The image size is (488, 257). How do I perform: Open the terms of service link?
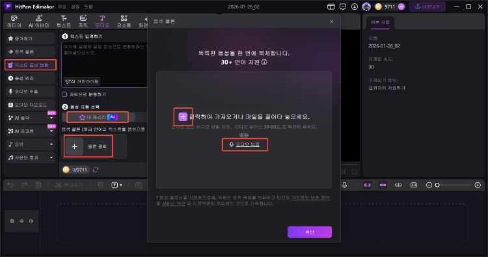click(174, 204)
